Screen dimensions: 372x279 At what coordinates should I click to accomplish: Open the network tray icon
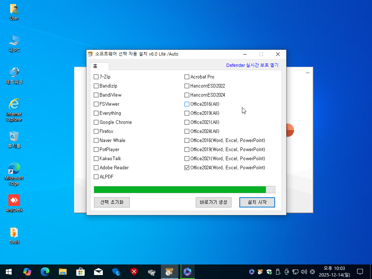295,272
